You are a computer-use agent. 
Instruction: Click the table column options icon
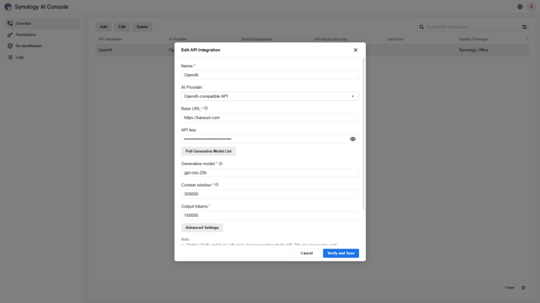point(526,39)
